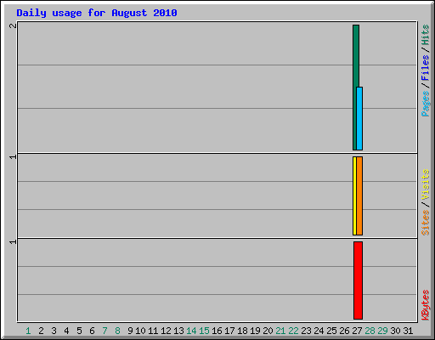This screenshot has height=340, width=435.
Task: Click day label '31' on the x-axis
Action: pyautogui.click(x=408, y=331)
